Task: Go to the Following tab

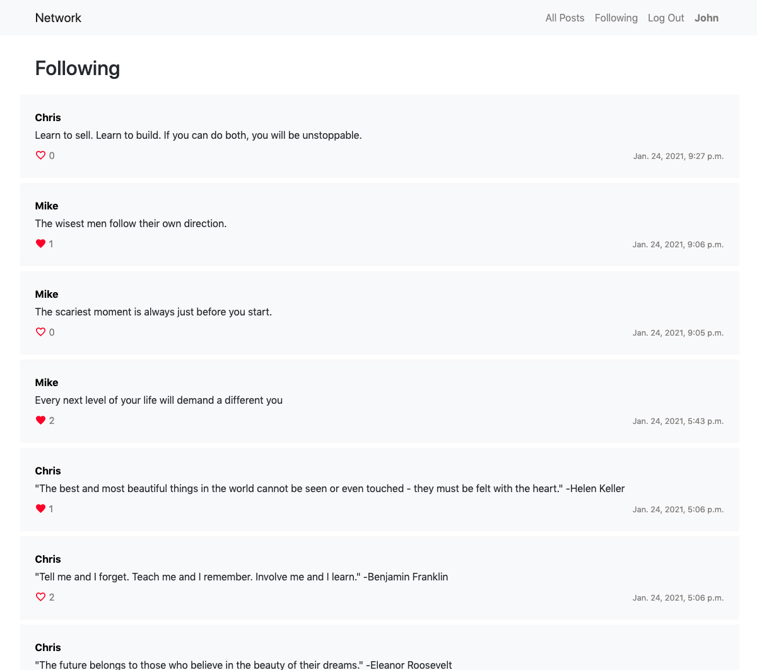Action: coord(616,18)
